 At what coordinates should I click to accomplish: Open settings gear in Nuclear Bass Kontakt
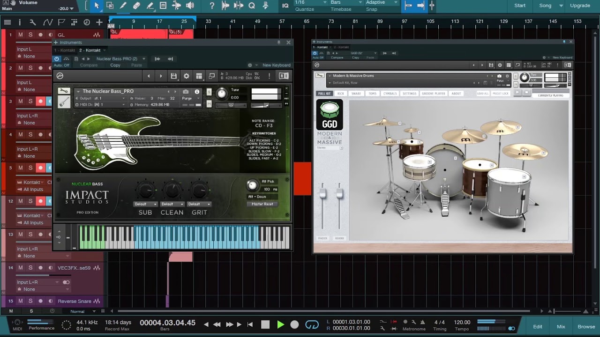187,76
